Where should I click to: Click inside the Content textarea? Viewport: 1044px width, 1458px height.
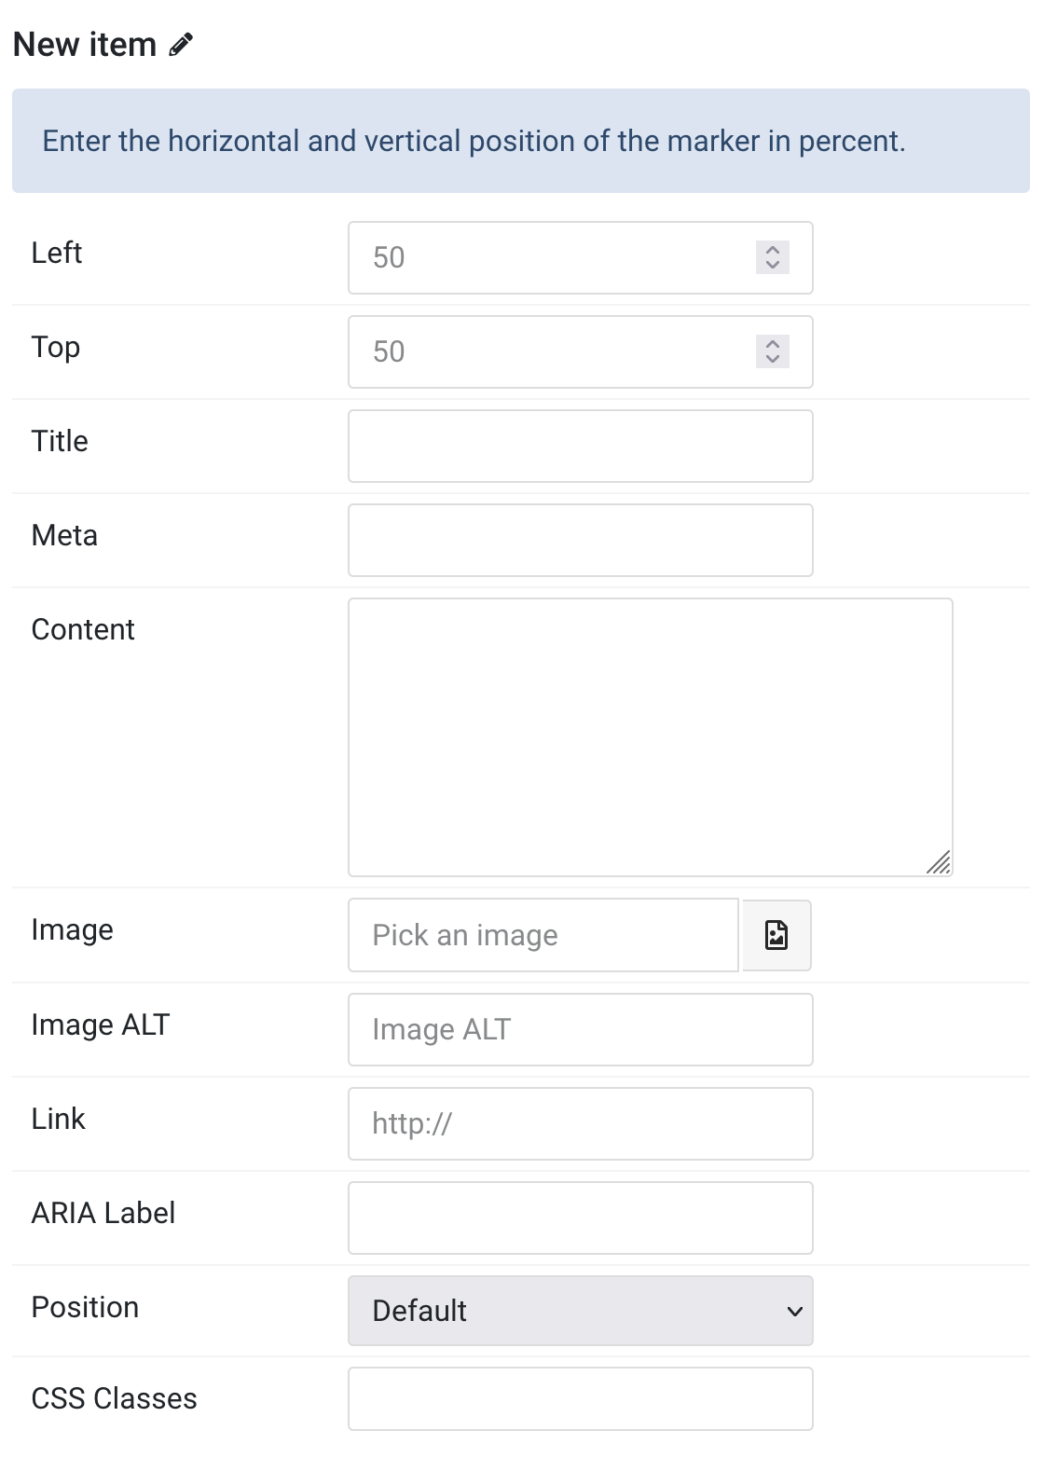coord(651,737)
